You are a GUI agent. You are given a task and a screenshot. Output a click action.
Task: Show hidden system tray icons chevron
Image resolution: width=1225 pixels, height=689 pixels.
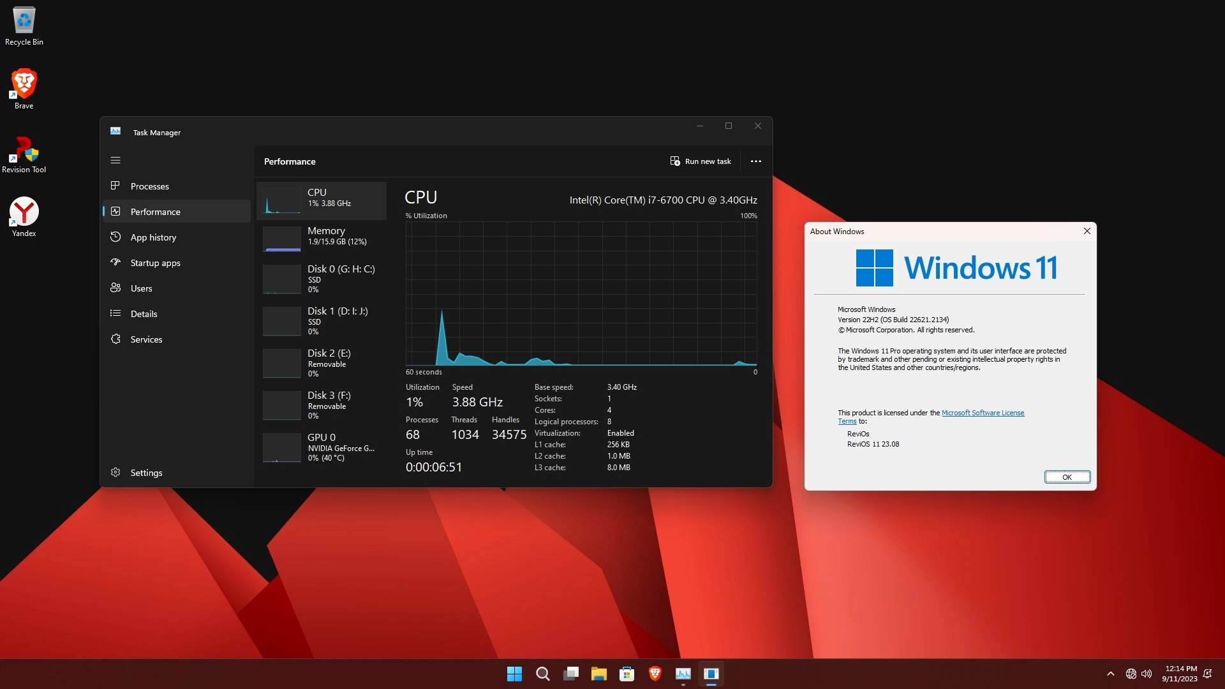tap(1111, 674)
